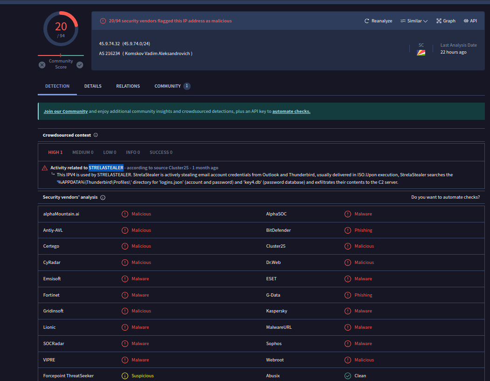Open the RELATIONS tab

pyautogui.click(x=128, y=86)
